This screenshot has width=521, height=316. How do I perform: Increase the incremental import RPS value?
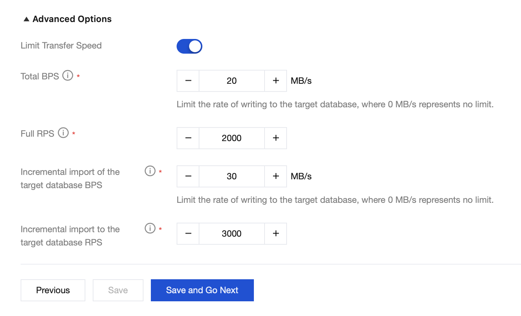[x=276, y=234]
